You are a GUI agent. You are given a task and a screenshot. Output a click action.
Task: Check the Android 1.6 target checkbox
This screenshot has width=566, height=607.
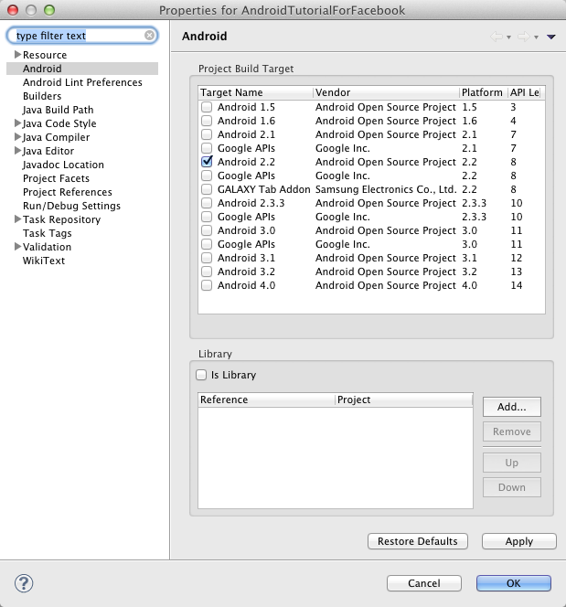click(x=207, y=121)
